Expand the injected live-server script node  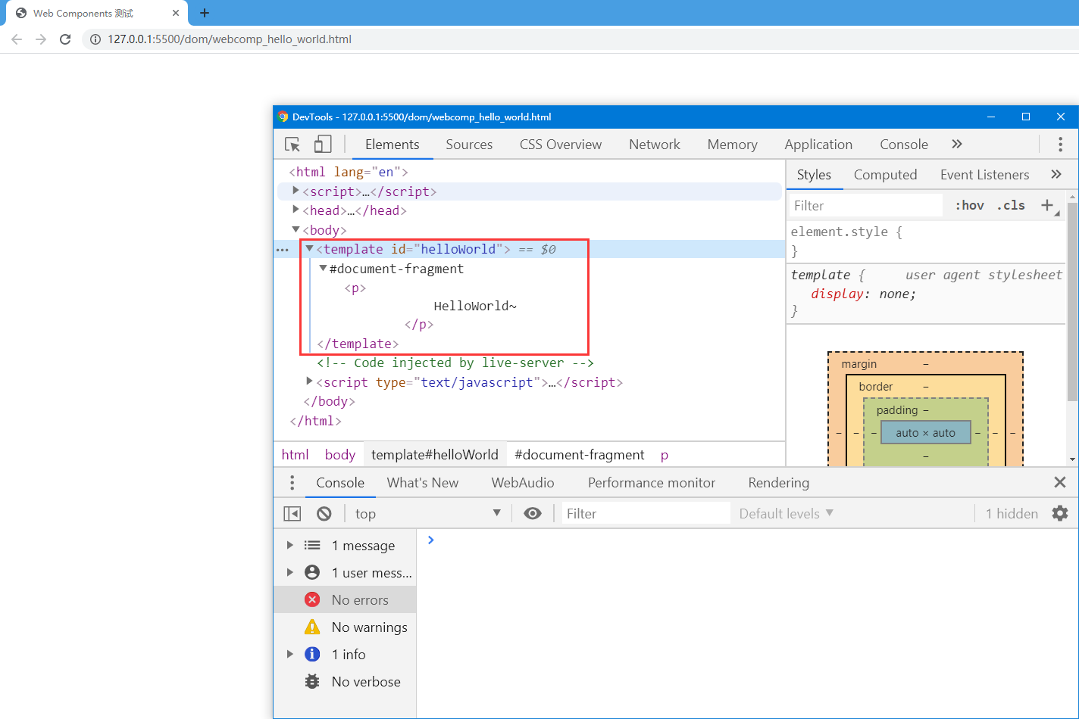click(308, 381)
